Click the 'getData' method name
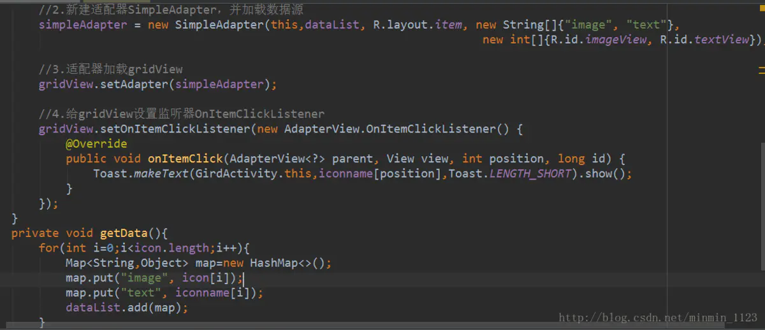 (x=124, y=233)
